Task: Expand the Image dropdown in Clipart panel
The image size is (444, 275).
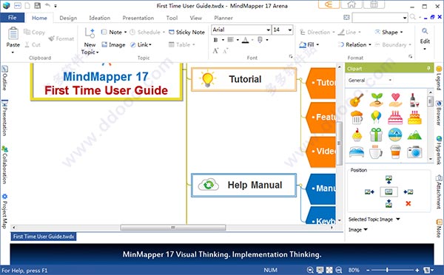Action: tap(357, 230)
